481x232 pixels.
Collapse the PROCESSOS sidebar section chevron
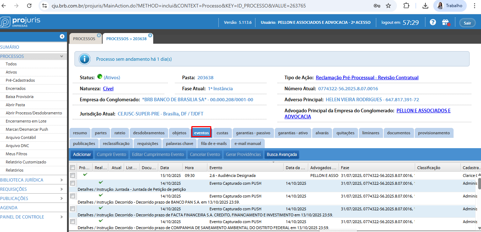click(x=62, y=56)
